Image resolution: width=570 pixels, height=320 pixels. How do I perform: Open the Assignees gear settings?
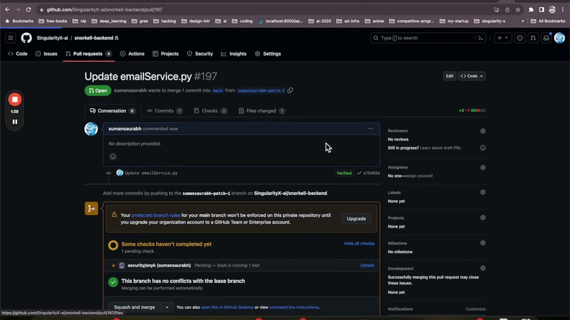(x=483, y=167)
